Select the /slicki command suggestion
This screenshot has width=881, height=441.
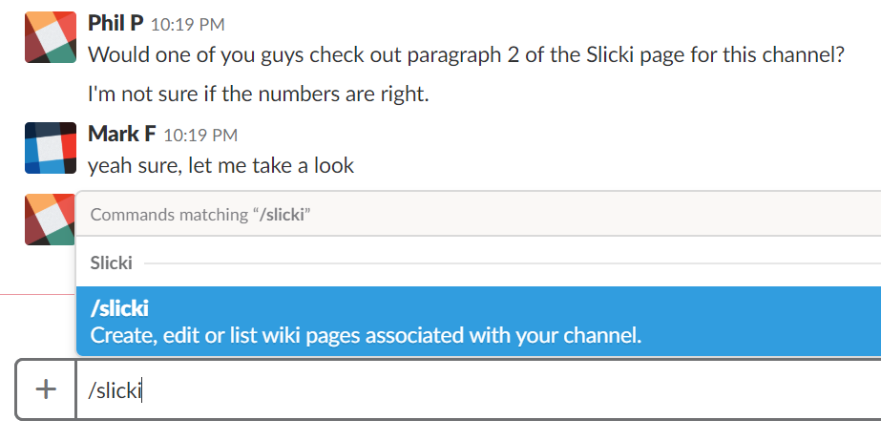(478, 322)
